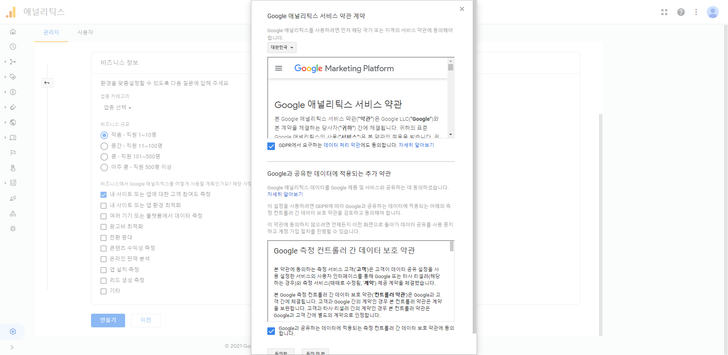
Task: Click the dialog's main vertical scrollbar
Action: pyautogui.click(x=474, y=167)
